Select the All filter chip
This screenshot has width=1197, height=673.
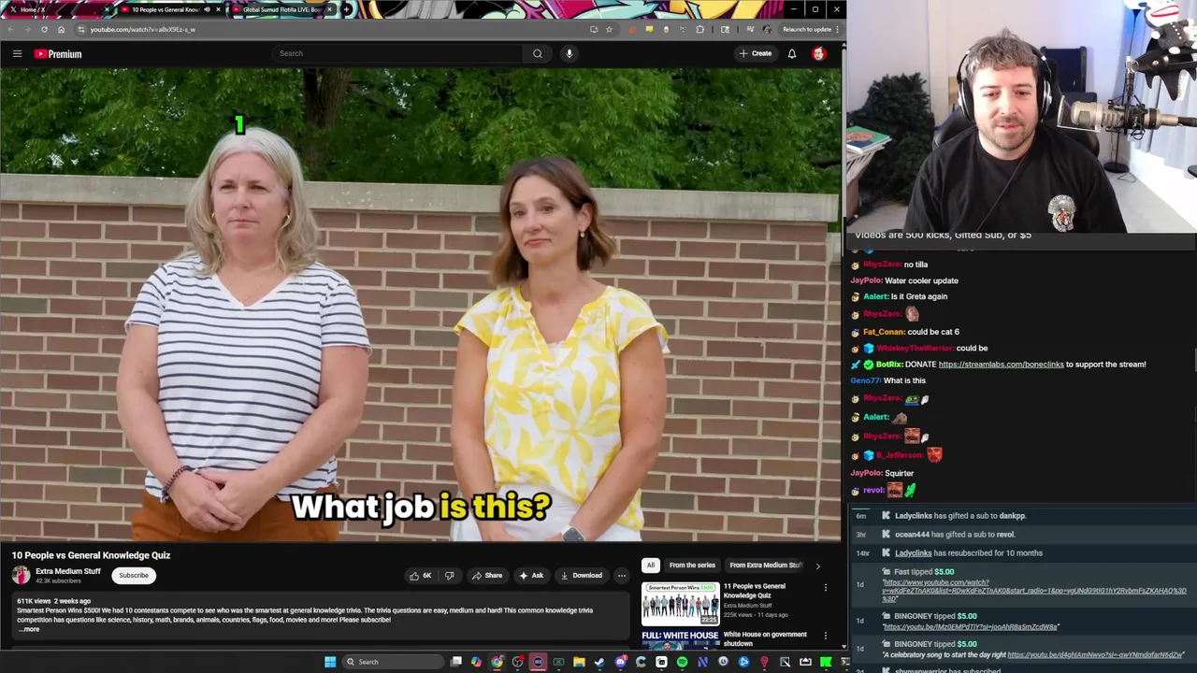coord(650,565)
